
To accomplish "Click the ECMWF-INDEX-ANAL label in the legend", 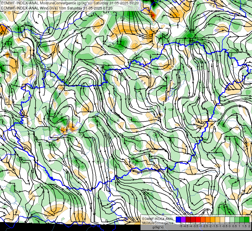I will click(x=158, y=219).
